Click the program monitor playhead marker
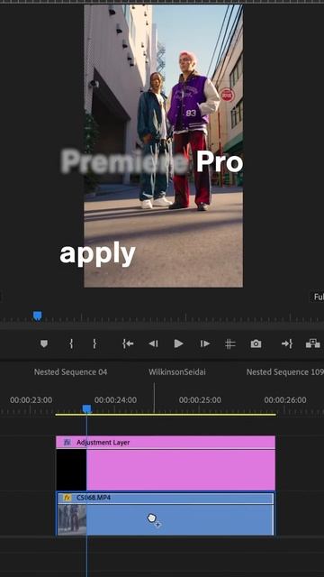Screen dimensions: 324x577 click(38, 316)
